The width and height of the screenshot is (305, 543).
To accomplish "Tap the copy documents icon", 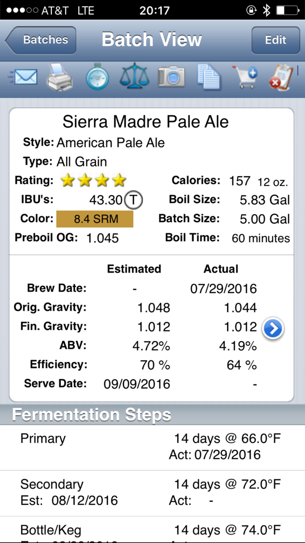I will [209, 76].
